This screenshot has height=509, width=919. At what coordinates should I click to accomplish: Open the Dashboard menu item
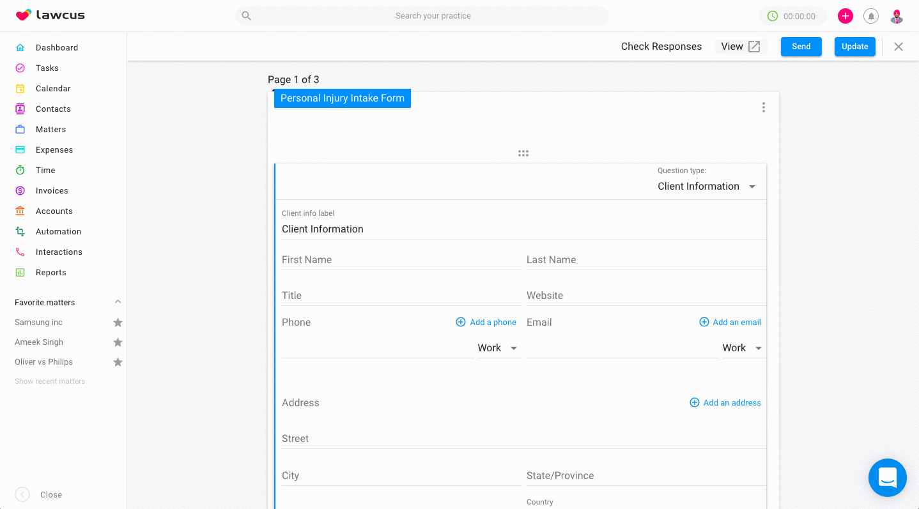point(57,47)
